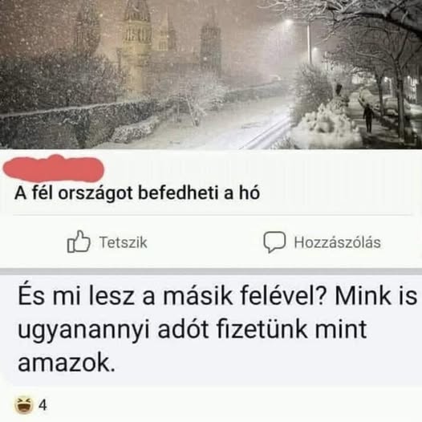Screen dimensions: 422x422
Task: Tap the speech bubble comment icon
Action: pos(274,241)
